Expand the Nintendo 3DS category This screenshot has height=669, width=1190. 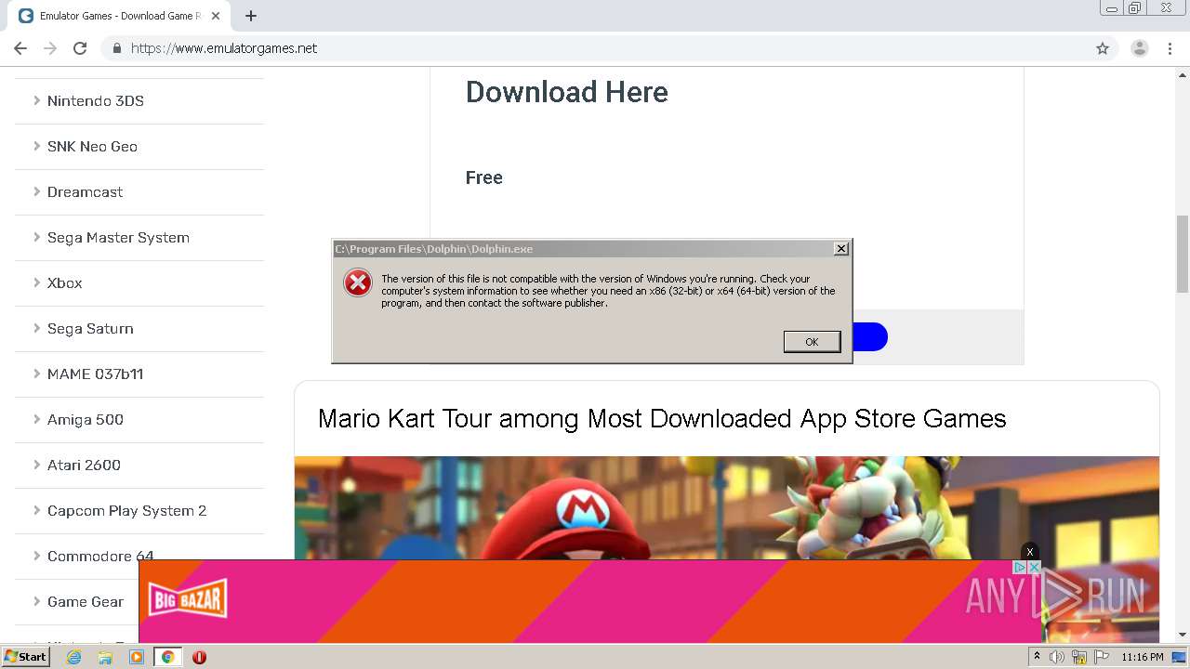click(x=95, y=101)
